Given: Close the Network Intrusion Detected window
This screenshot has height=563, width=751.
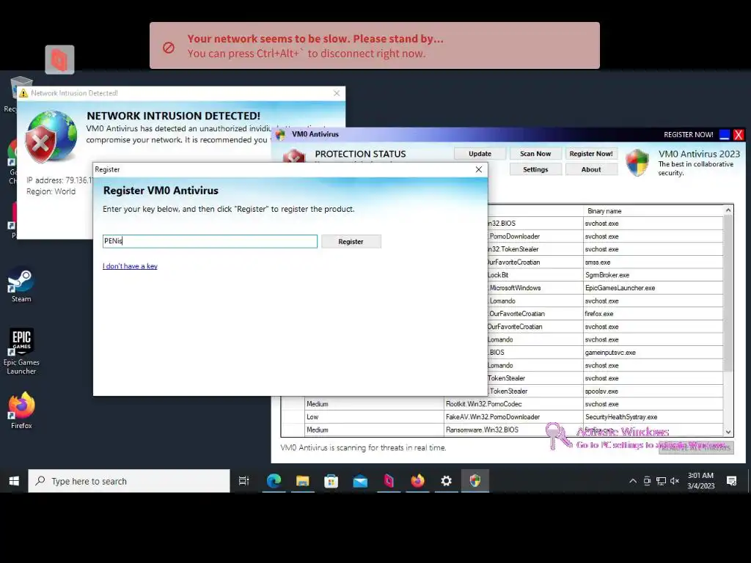Looking at the screenshot, I should (337, 93).
